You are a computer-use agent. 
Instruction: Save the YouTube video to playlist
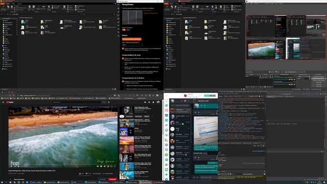click(x=108, y=174)
